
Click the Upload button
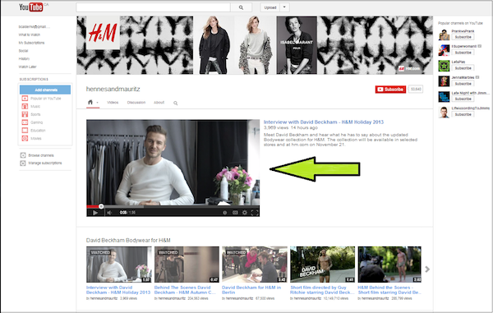(x=270, y=7)
